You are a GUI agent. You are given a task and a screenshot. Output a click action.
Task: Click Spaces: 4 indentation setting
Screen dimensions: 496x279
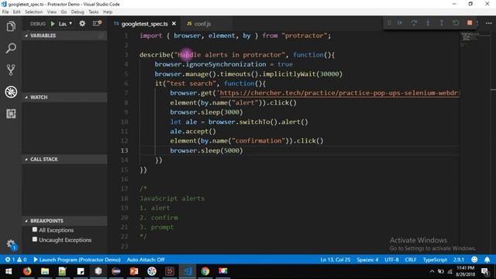pos(367,260)
